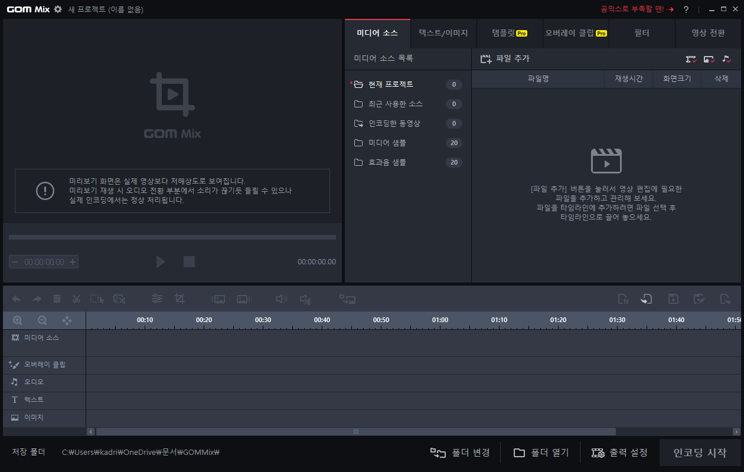Viewport: 744px width, 472px height.
Task: Click the redo arrow in timeline toolbar
Action: [37, 299]
